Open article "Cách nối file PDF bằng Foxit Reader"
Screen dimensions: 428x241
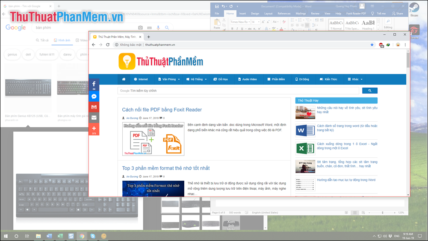tap(162, 110)
